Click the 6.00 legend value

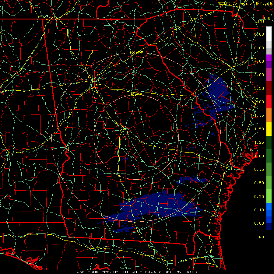coord(259,48)
